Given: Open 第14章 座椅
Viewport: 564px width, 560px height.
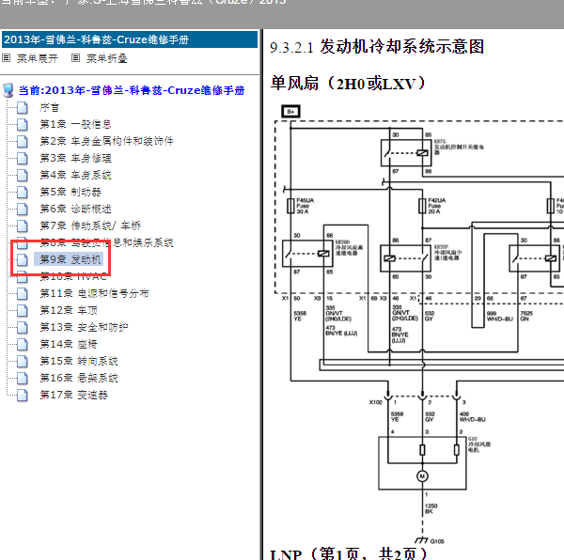Looking at the screenshot, I should coord(69,344).
